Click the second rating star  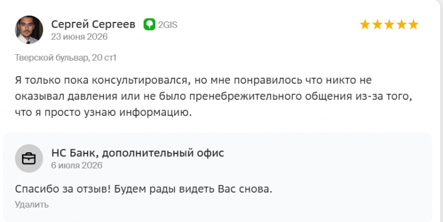(x=377, y=25)
